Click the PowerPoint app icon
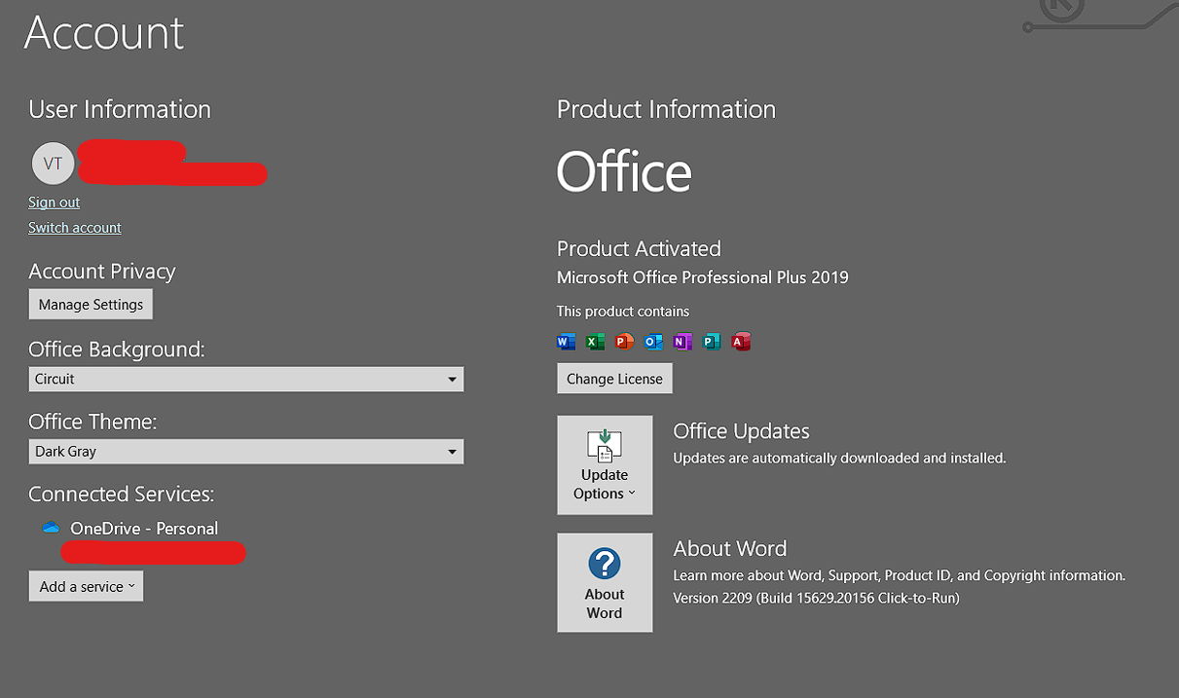1179x698 pixels. tap(624, 341)
